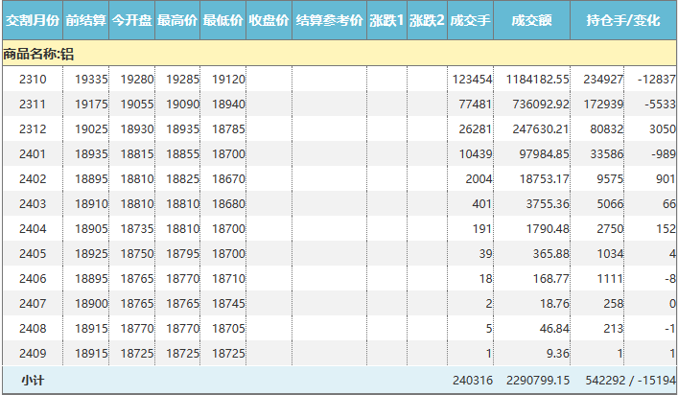Select the 涨跌1 column header
678x395 pixels.
(x=386, y=20)
